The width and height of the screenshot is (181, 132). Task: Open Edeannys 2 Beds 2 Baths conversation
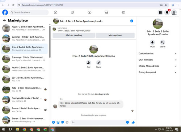point(24,59)
